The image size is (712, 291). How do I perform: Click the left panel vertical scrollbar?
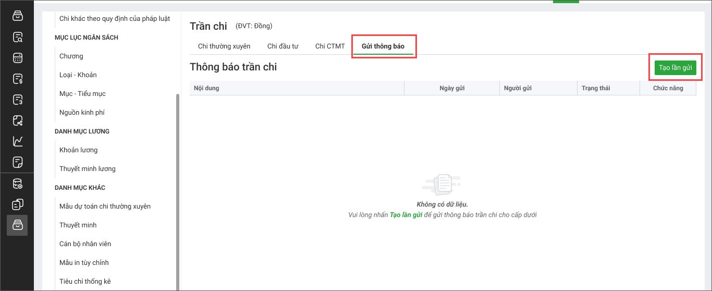pos(178,192)
